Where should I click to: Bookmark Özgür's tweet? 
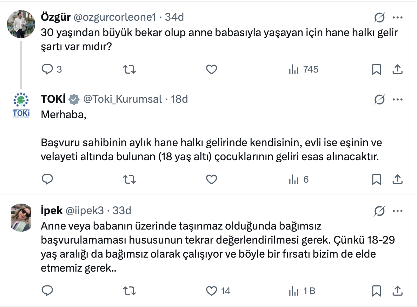pyautogui.click(x=376, y=69)
